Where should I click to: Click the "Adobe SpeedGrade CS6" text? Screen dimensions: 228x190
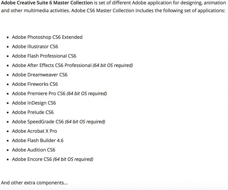38,122
